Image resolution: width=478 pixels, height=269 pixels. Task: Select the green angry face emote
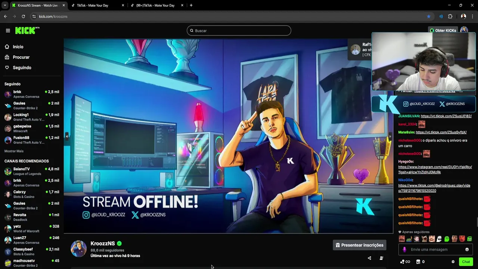tap(469, 239)
